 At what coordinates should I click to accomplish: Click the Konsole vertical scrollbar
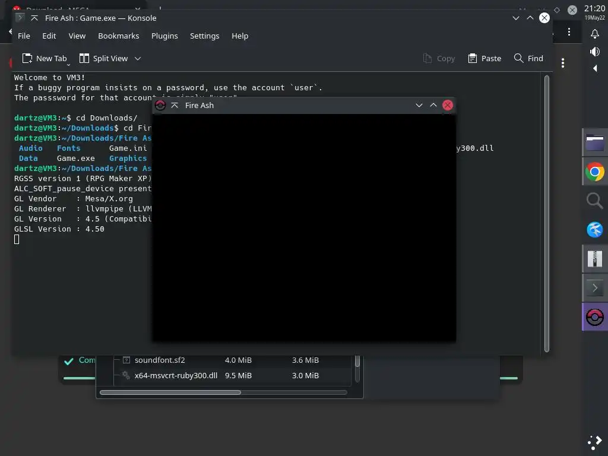(x=547, y=213)
